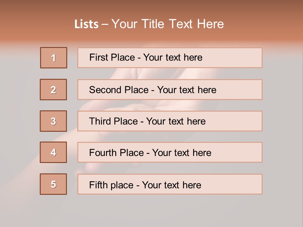This screenshot has width=303, height=227.
Task: Select the number 4 box
Action: point(53,152)
